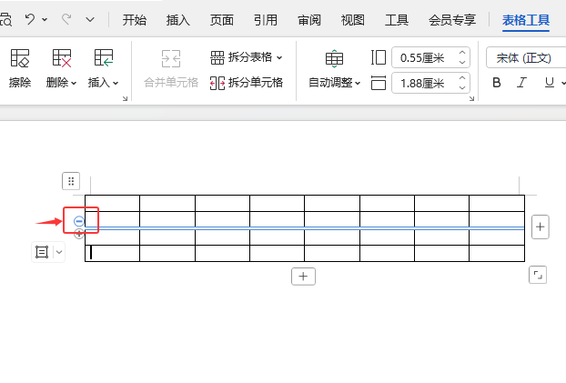Increase the 1.88厘米 width value
The image size is (566, 383).
(462, 78)
